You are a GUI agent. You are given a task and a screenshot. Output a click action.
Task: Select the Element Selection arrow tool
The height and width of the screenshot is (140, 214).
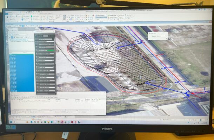7,17
